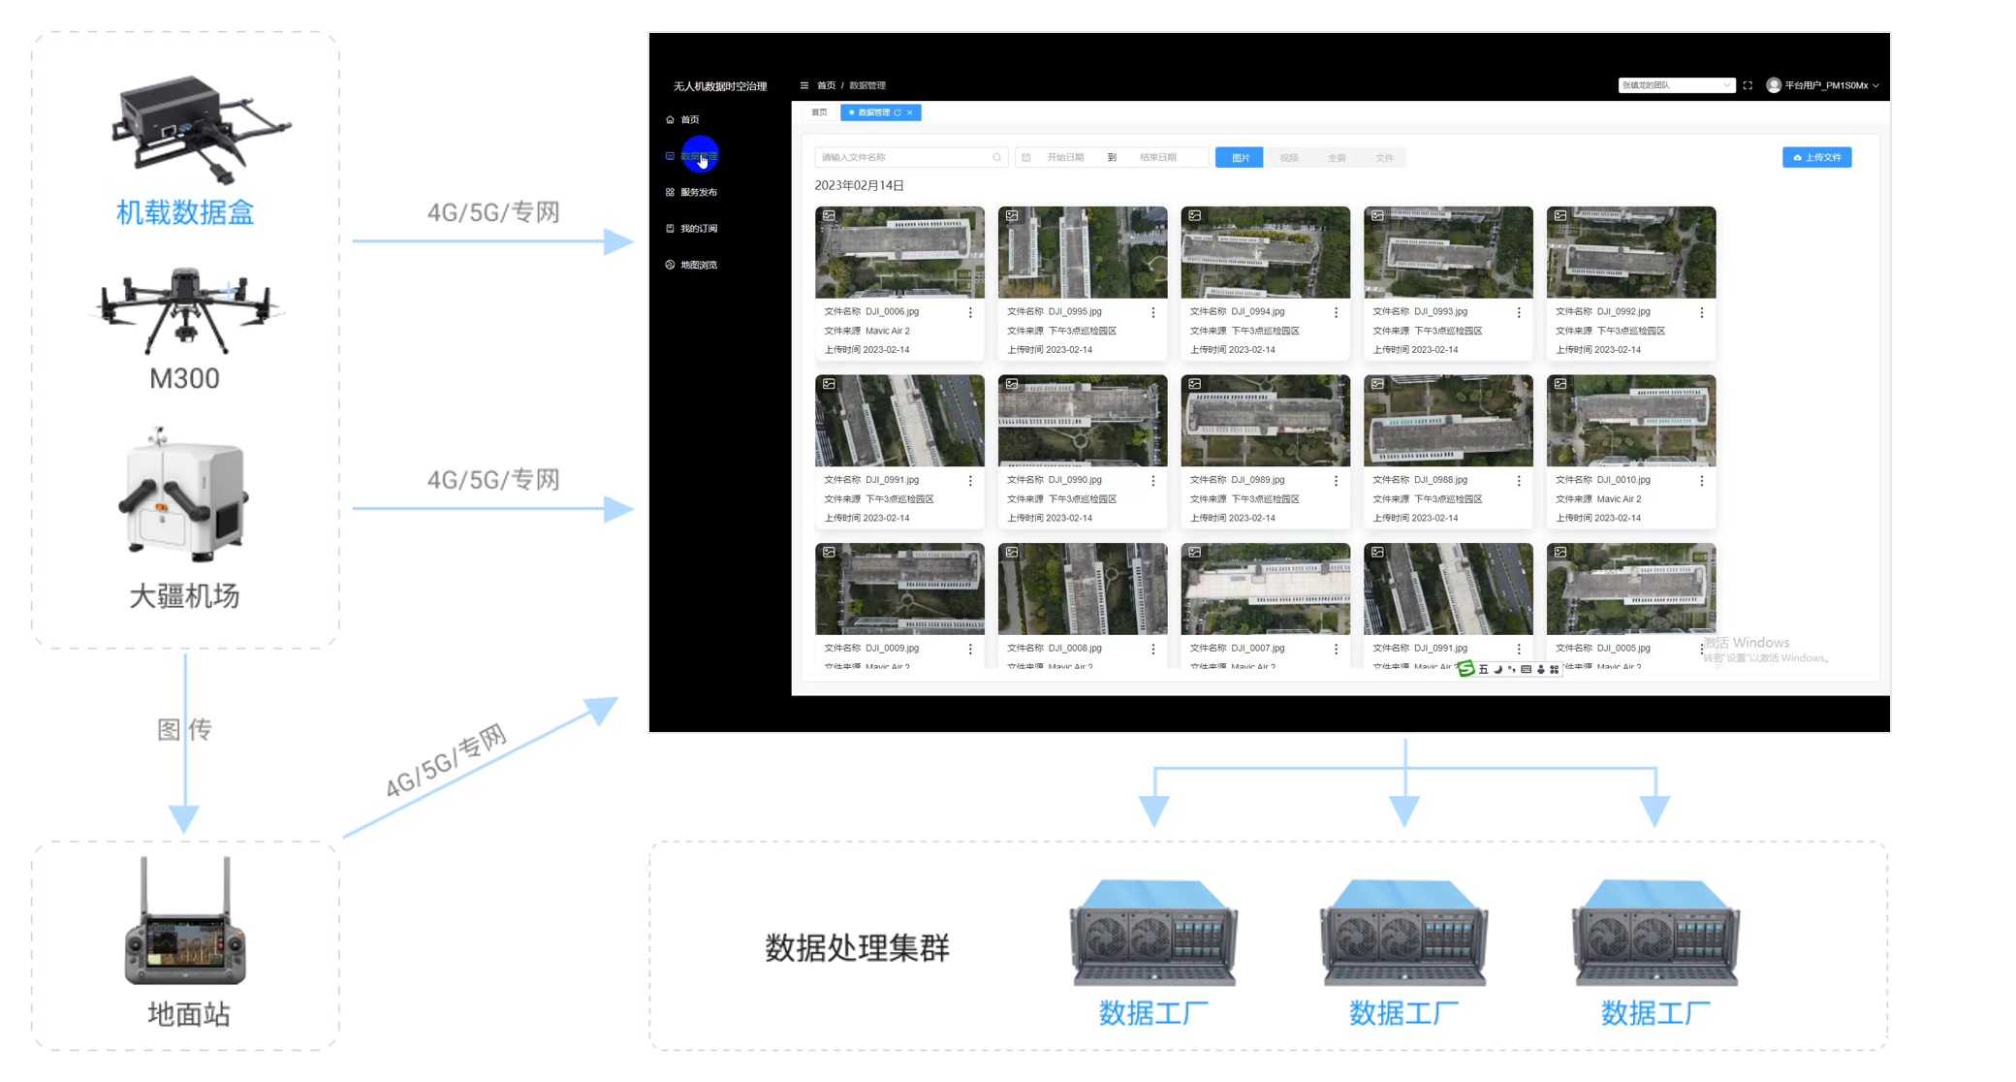Select the 图片 filter
Image resolution: width=2016 pixels, height=1082 pixels.
click(1240, 157)
